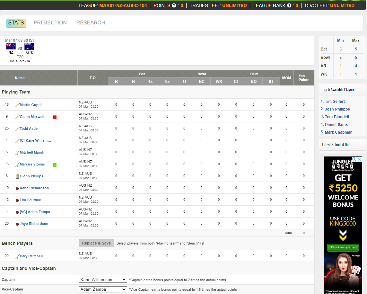Open captain Kane Williamson player link
This screenshot has height=294, width=367.
tap(35, 140)
